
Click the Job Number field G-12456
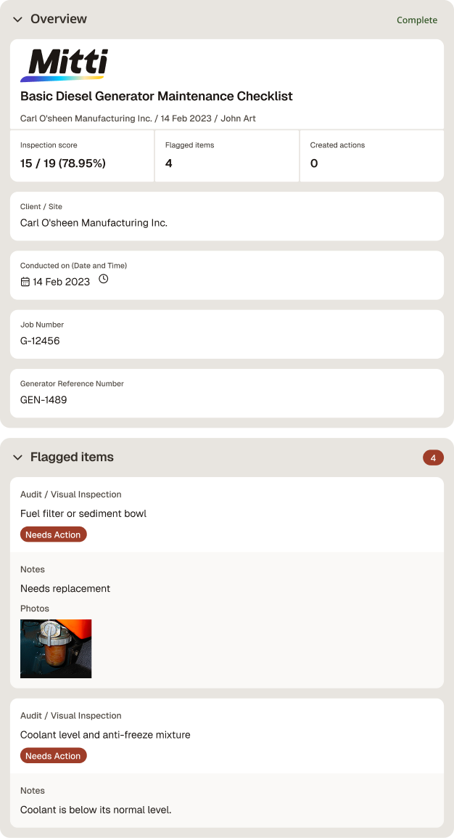pyautogui.click(x=227, y=335)
